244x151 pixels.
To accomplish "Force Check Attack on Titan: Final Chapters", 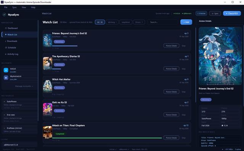I will (x=171, y=138).
